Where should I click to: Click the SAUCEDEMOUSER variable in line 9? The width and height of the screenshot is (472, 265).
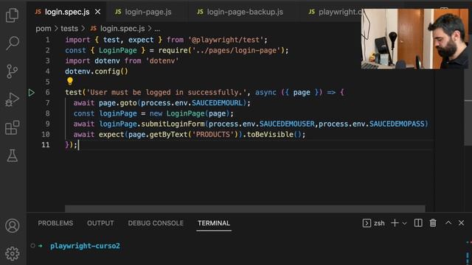(x=287, y=124)
